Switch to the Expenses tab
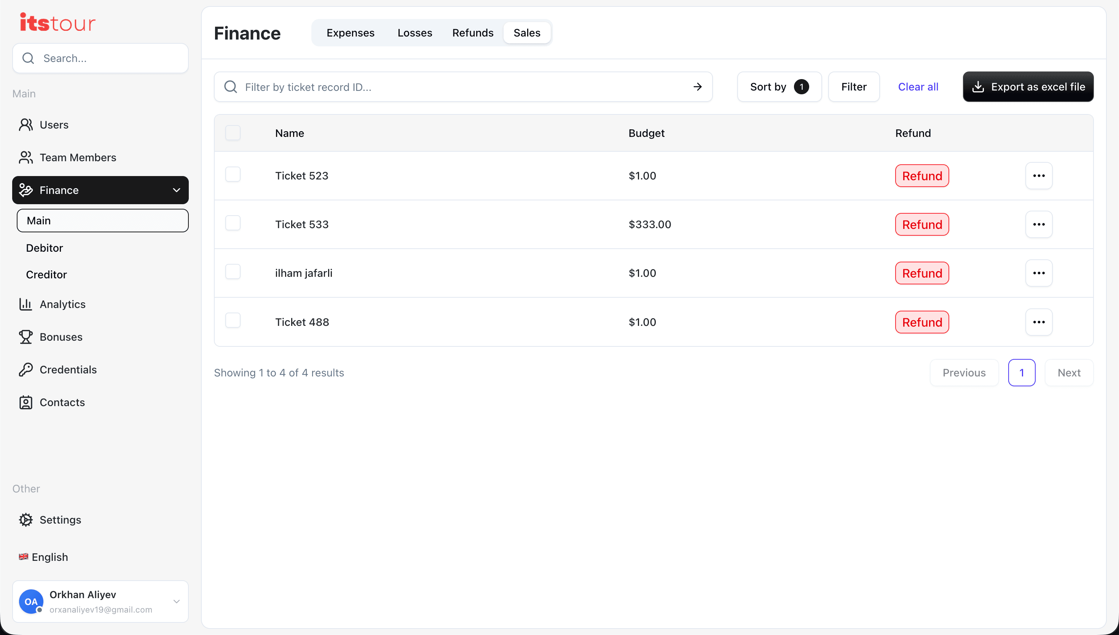The height and width of the screenshot is (635, 1119). click(350, 33)
